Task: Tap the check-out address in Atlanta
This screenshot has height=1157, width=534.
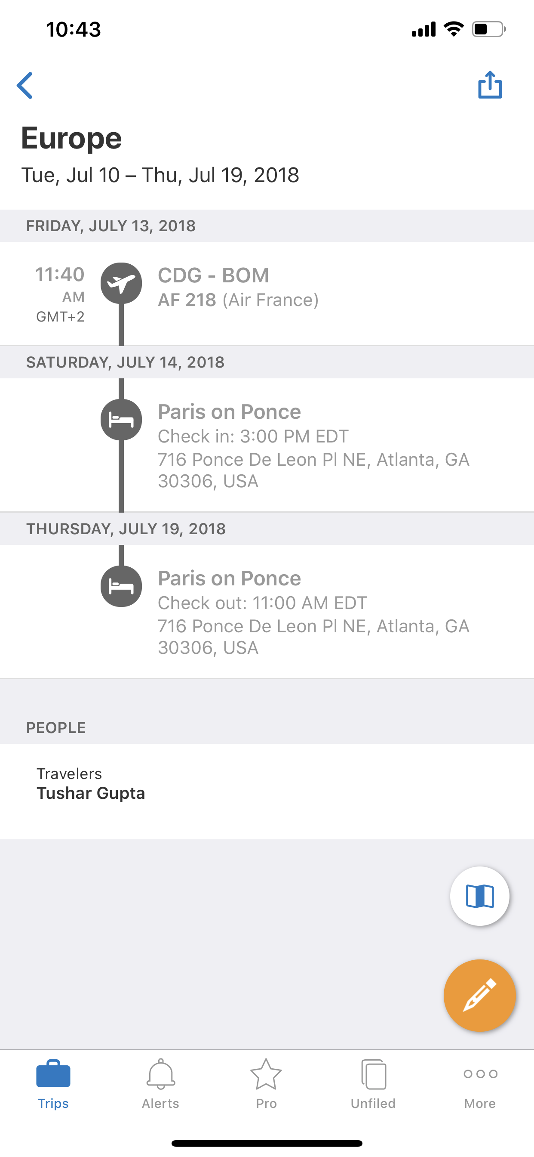Action: tap(313, 637)
